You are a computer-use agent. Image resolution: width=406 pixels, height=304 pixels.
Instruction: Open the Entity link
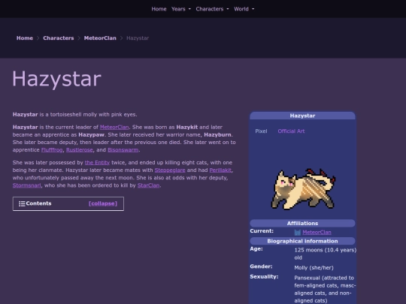pyautogui.click(x=97, y=163)
